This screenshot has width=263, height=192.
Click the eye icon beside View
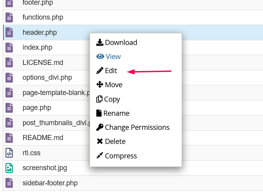(100, 56)
